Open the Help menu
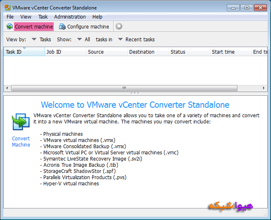Screen dimensions: 271x220 (x=97, y=17)
